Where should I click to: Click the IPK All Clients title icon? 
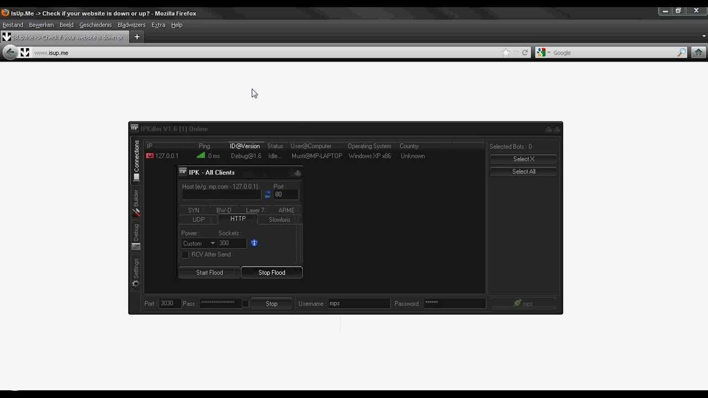(x=183, y=172)
